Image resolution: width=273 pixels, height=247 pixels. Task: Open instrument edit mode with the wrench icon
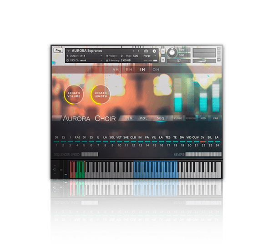click(58, 50)
